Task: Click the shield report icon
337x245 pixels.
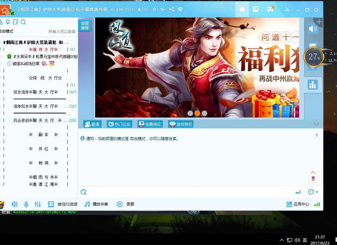Action: [x=180, y=9]
